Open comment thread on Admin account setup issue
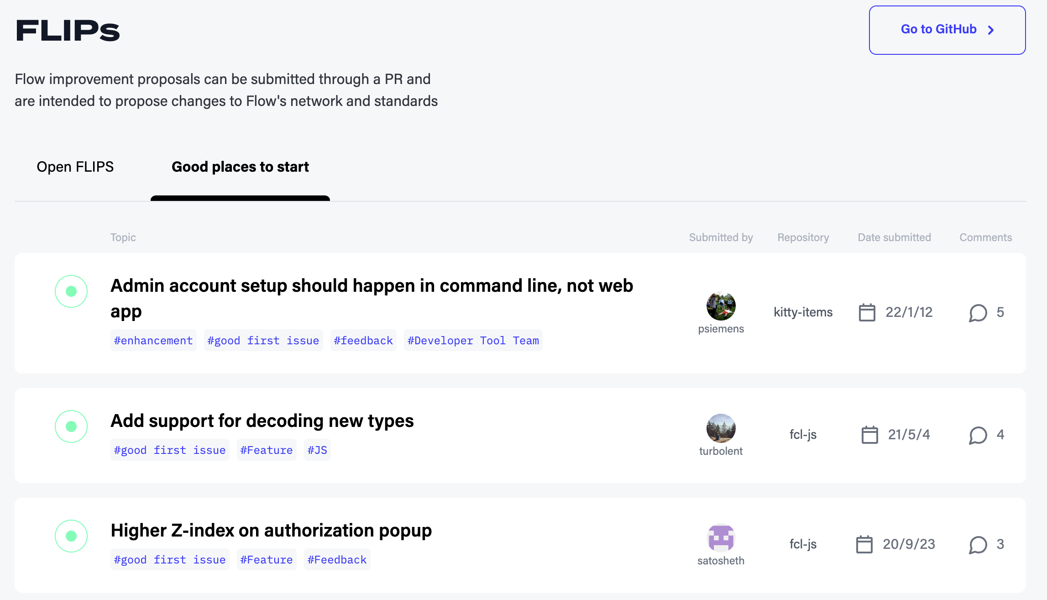This screenshot has width=1047, height=600. click(x=978, y=312)
